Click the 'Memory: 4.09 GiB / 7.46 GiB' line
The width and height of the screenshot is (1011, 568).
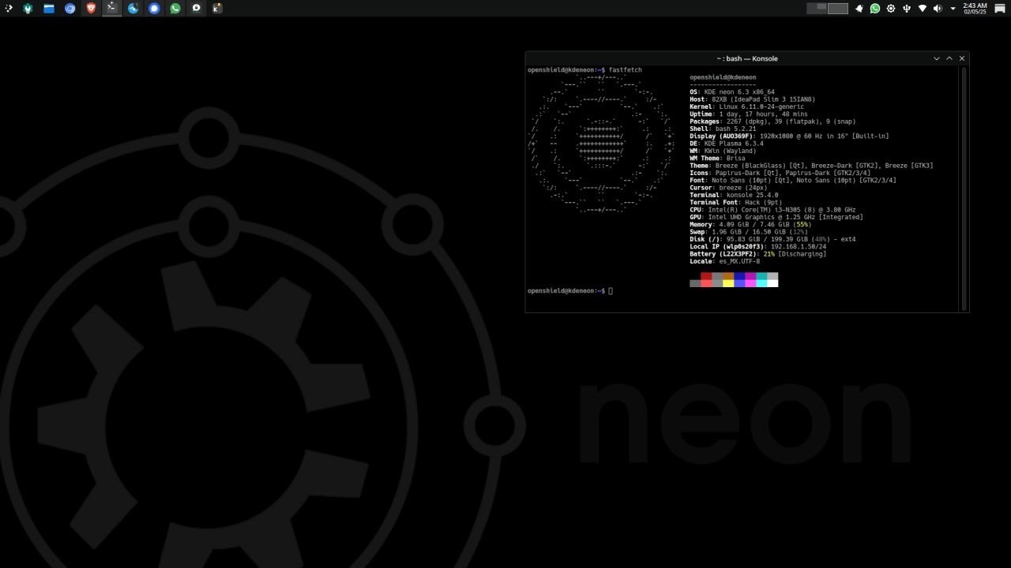click(x=750, y=225)
